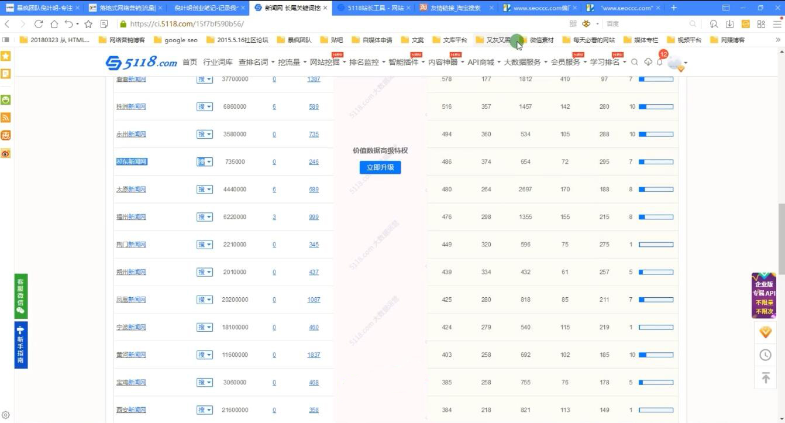Click the cloud upload icon in navbar

click(648, 62)
